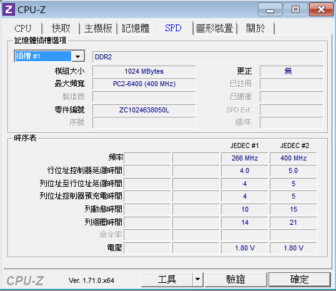This screenshot has height=291, width=336.
Task: Click the JEDEC #1 列迴圈時間 value 14
Action: tap(244, 222)
